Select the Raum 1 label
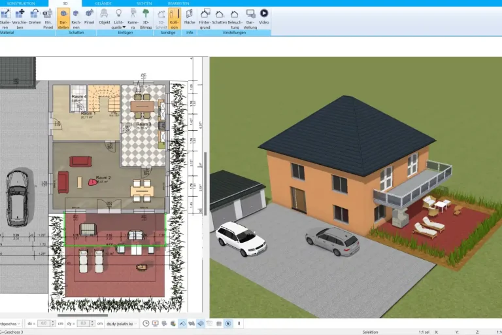The height and width of the screenshot is (335, 502). (x=88, y=113)
